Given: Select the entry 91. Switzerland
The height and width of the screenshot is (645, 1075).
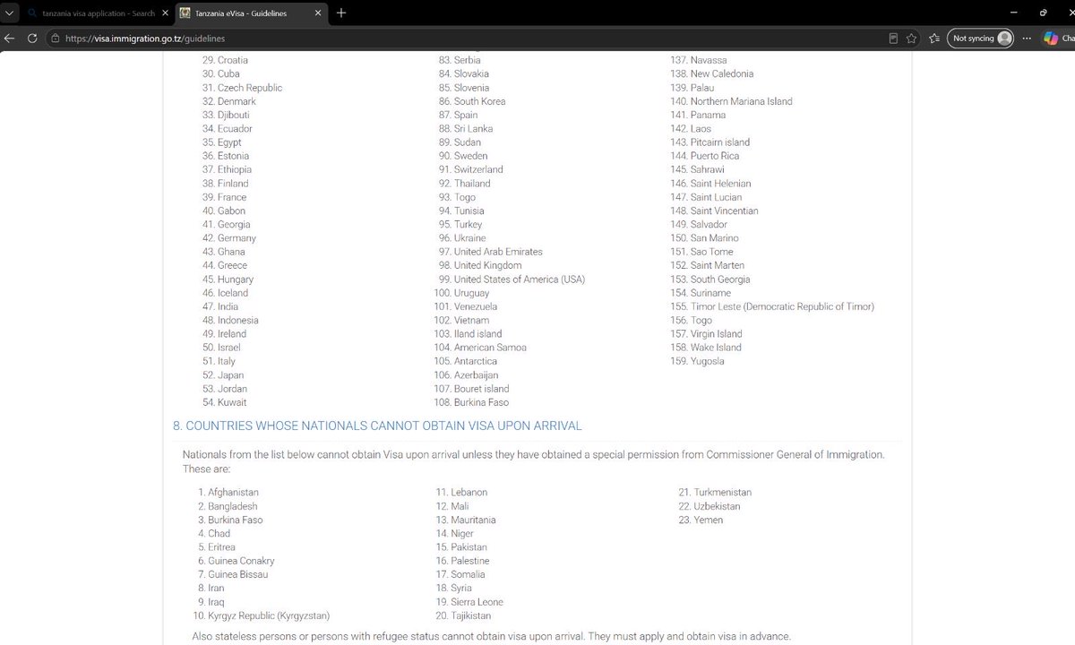Looking at the screenshot, I should 471,169.
